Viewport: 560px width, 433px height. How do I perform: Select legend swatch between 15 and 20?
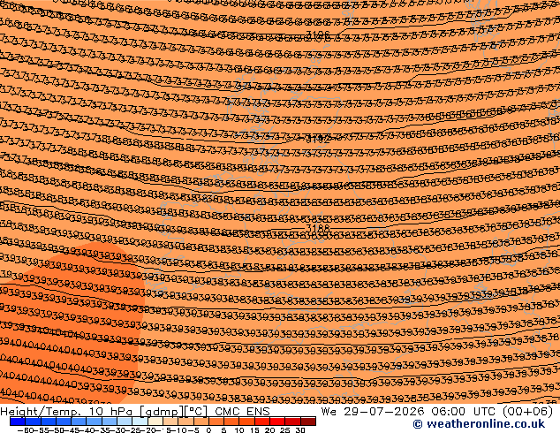[x=262, y=422]
